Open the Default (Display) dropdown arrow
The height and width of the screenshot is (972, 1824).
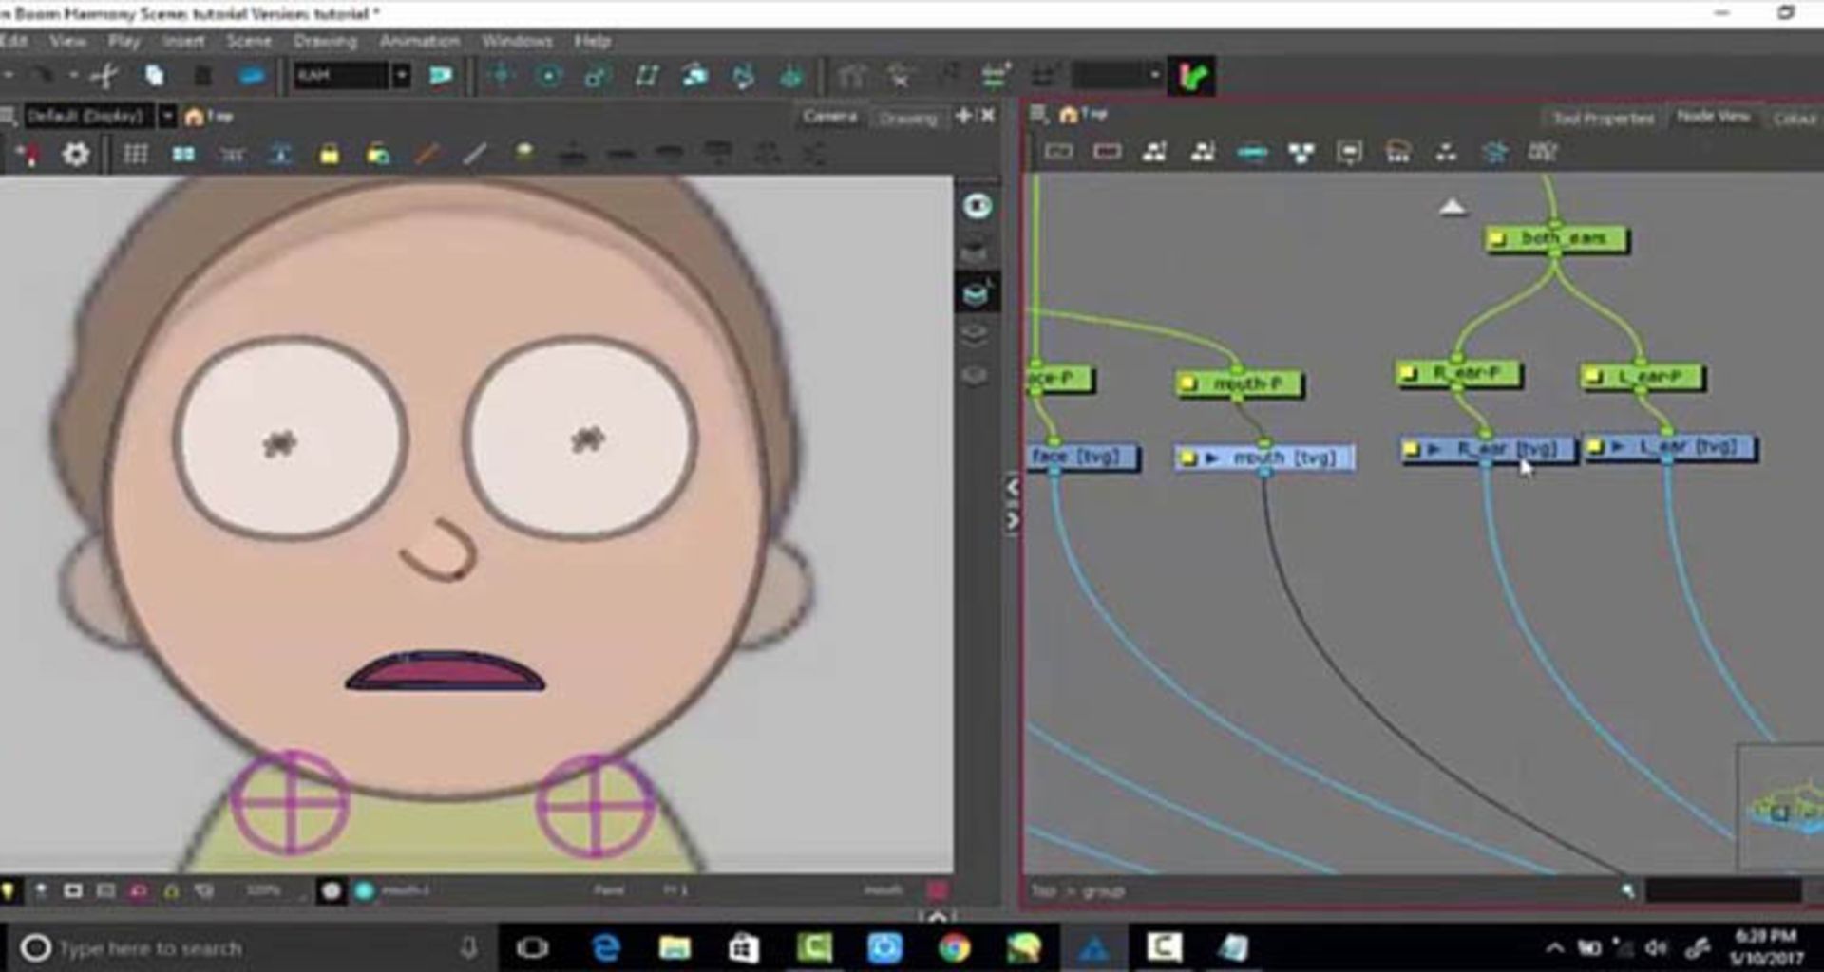click(x=167, y=117)
